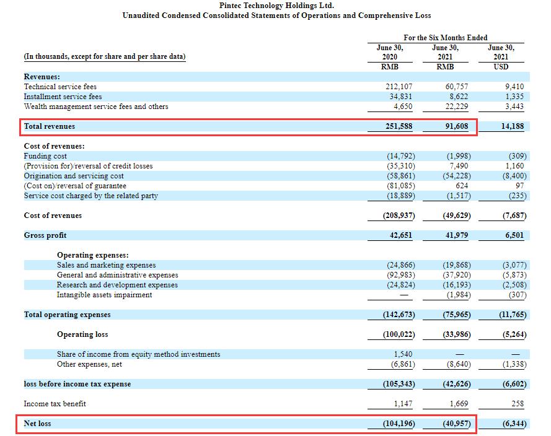
Task: Select the 22,229 wealth management value
Action: pos(456,107)
